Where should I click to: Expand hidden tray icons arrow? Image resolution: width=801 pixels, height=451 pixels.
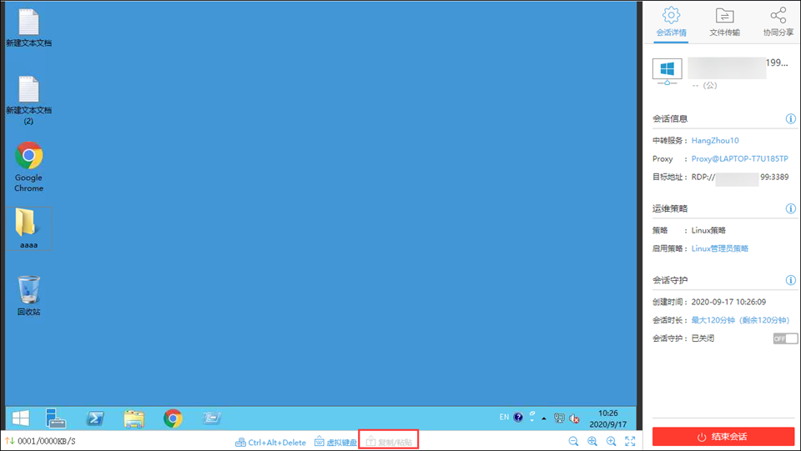click(544, 418)
